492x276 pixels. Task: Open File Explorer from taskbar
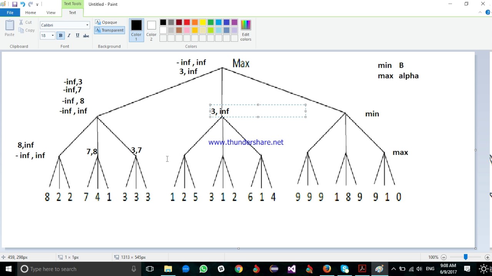(168, 269)
